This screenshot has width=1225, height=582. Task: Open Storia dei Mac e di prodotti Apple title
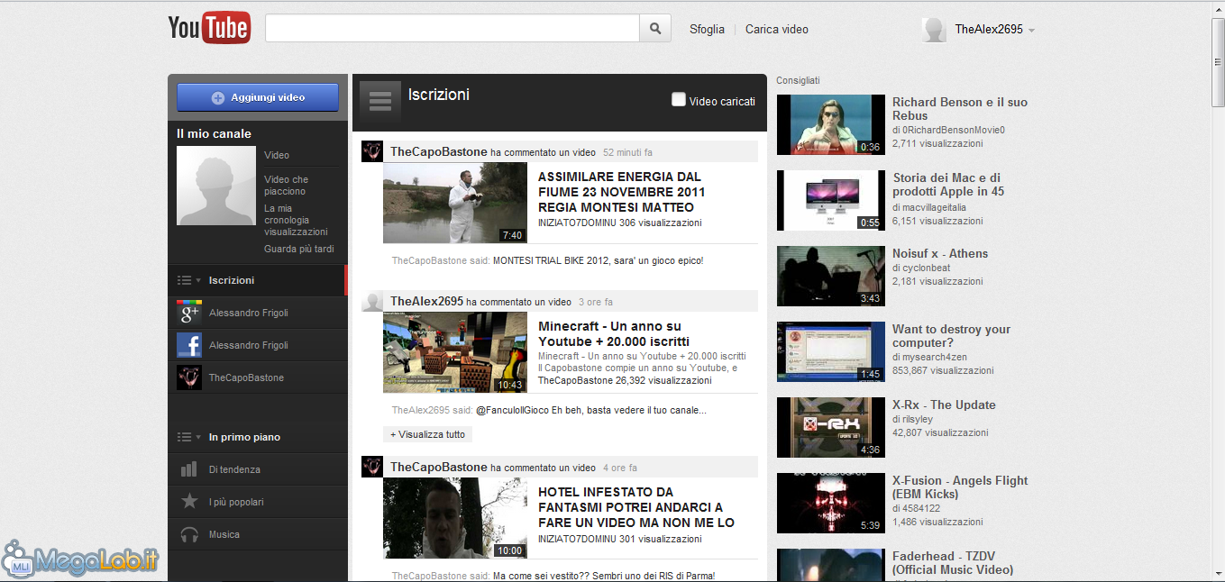(948, 185)
